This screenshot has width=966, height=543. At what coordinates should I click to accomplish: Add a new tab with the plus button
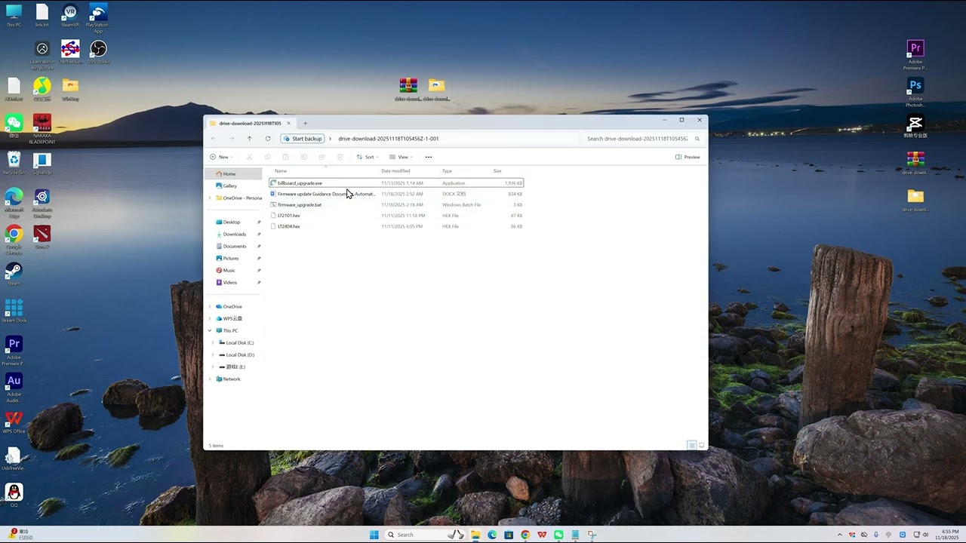click(x=305, y=123)
